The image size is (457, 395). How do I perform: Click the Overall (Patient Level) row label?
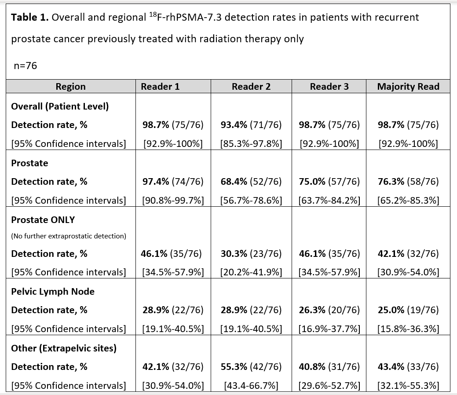click(60, 106)
